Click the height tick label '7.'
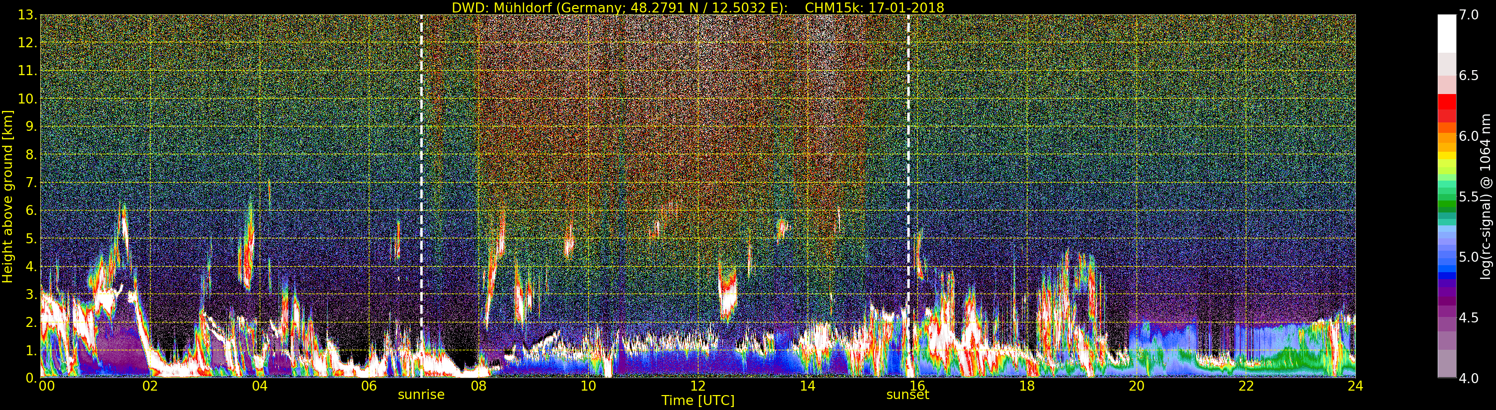1496x410 pixels. (x=31, y=183)
